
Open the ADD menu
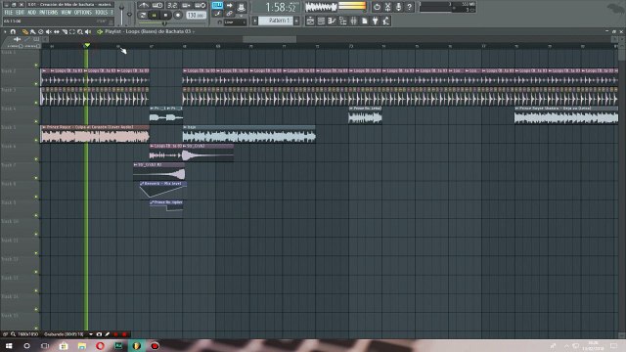pyautogui.click(x=31, y=13)
